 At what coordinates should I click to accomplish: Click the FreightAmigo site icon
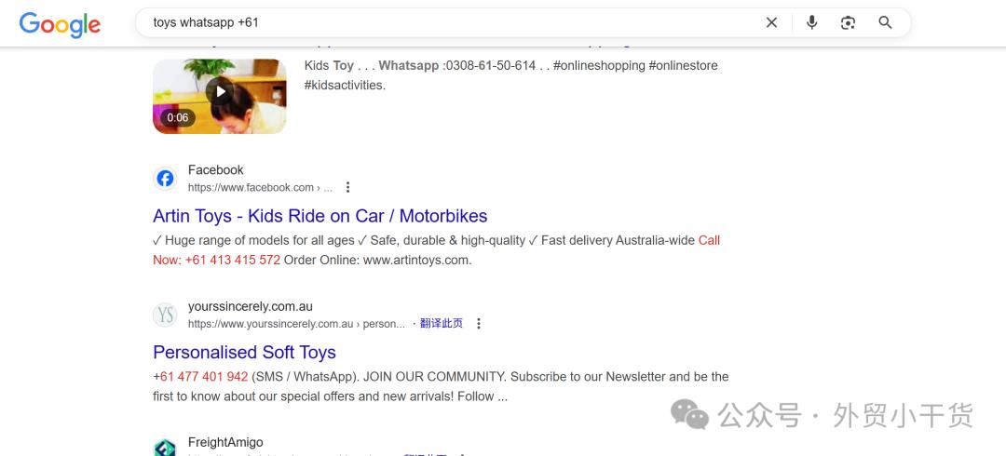(x=165, y=448)
